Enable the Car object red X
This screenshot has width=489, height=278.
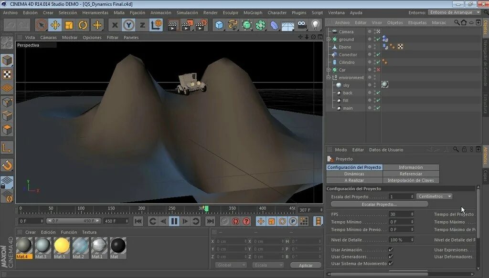pyautogui.click(x=378, y=70)
